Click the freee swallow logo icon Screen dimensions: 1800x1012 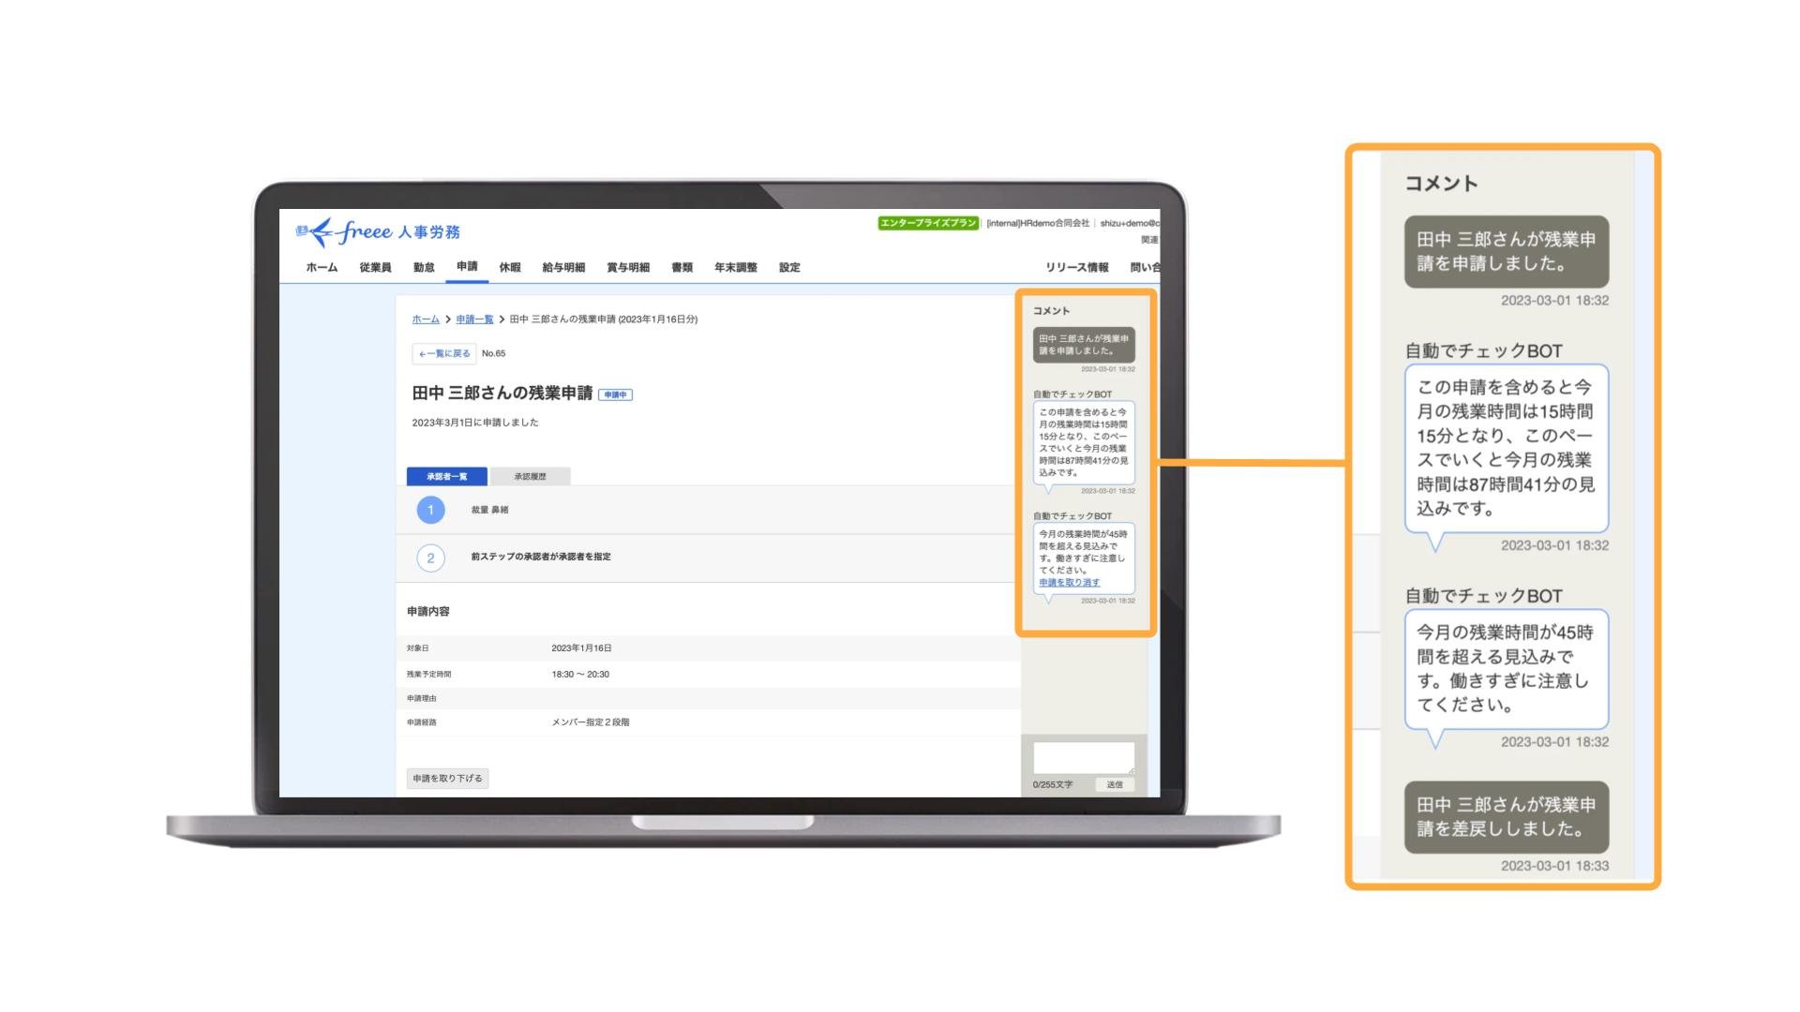tap(317, 231)
